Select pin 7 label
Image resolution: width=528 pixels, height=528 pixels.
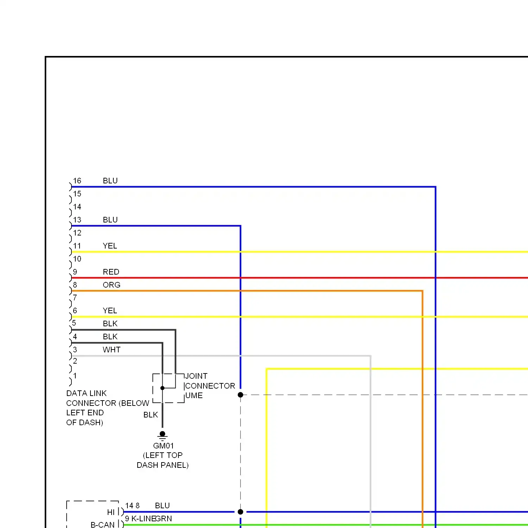coord(75,298)
